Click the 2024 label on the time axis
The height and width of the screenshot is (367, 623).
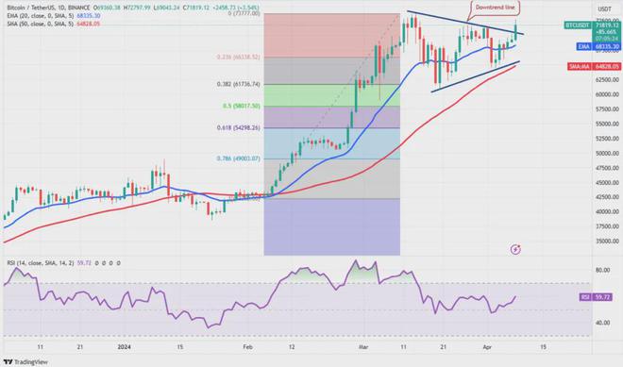(124, 347)
